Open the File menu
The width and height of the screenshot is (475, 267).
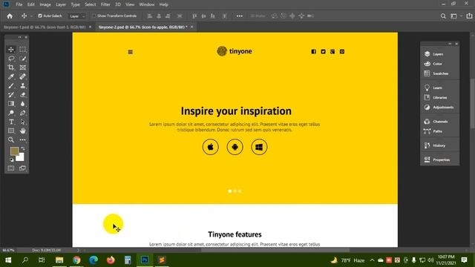[19, 4]
